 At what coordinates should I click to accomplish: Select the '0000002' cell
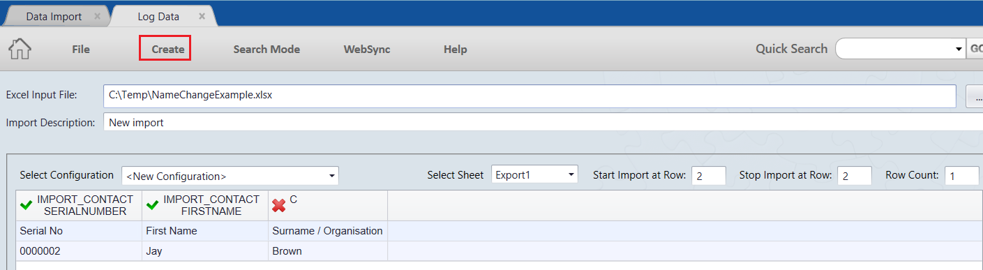point(78,251)
